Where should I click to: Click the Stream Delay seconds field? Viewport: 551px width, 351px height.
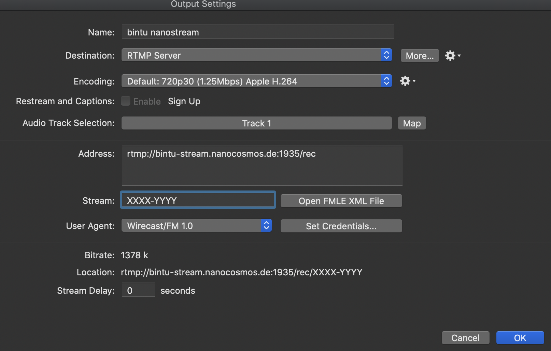point(138,290)
